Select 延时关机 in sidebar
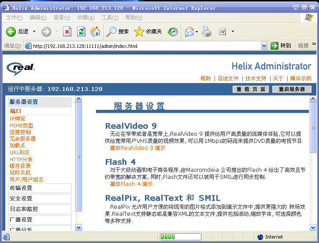This screenshot has width=319, height=243. click(x=20, y=173)
